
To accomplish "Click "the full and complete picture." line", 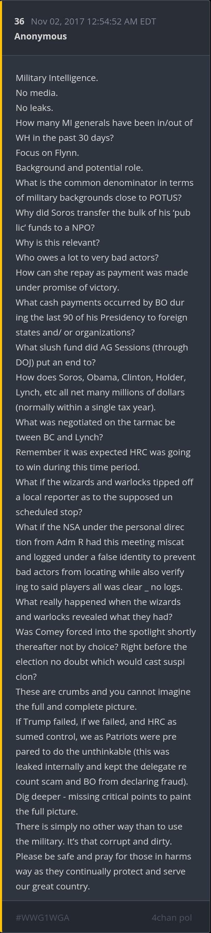I will tap(76, 707).
